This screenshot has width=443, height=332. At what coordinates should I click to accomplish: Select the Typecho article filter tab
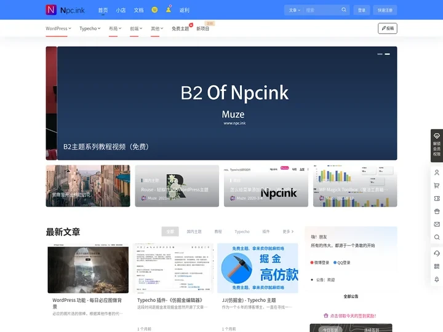pos(242,232)
